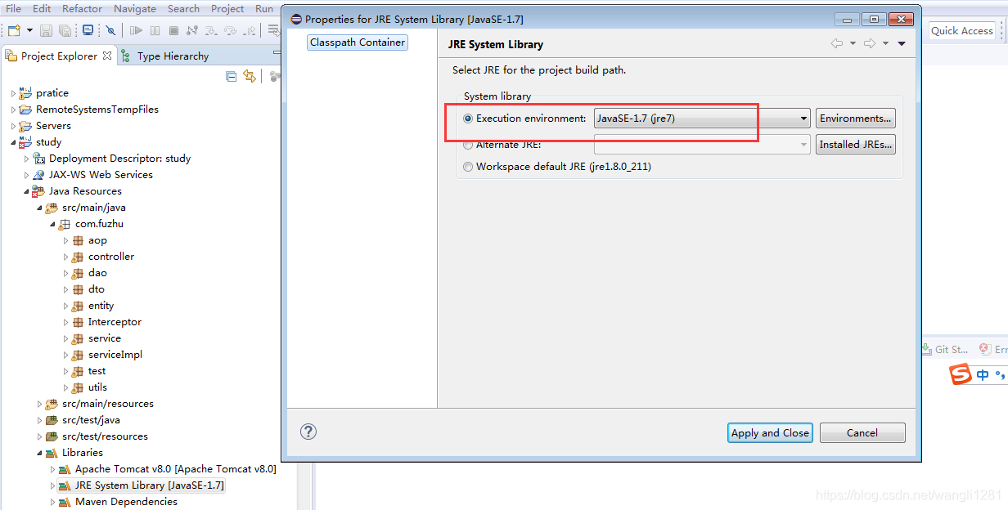
Task: Collapse the com.fuzhu package
Action: coord(52,224)
